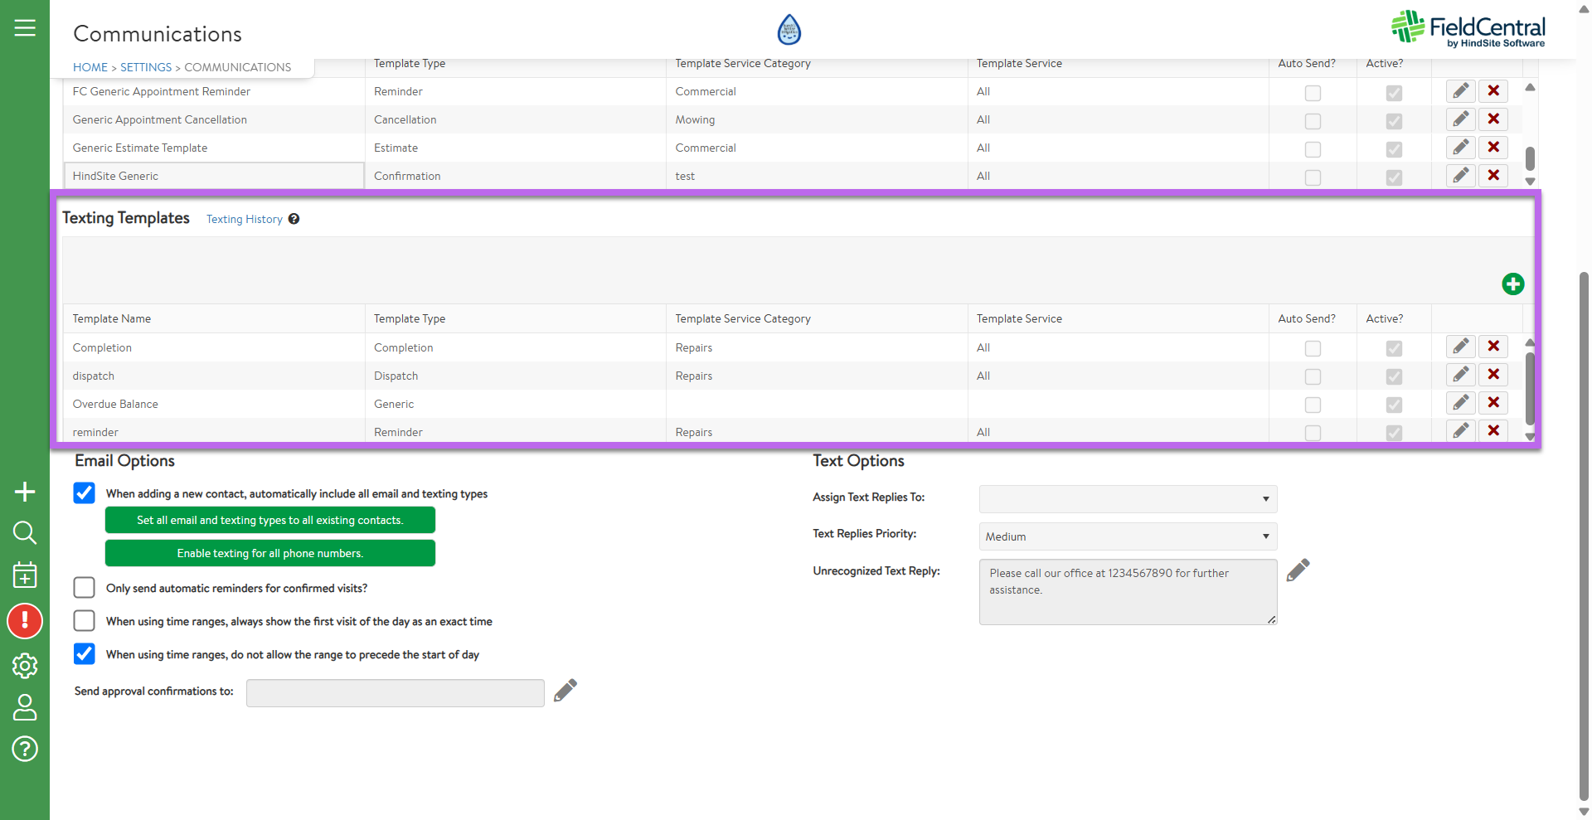Click the green add texting template icon
1592x820 pixels.
tap(1512, 284)
